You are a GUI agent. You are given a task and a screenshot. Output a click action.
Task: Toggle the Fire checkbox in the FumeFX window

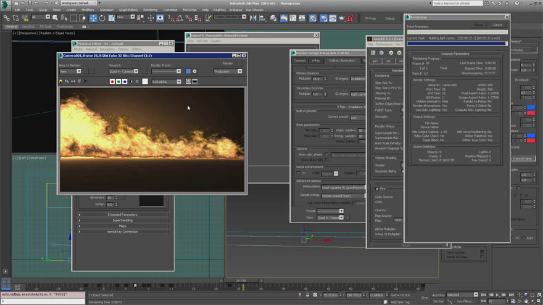point(377,189)
